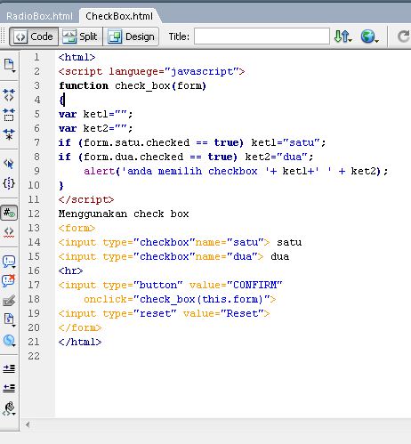Click the Collapse Selection icon

(x=9, y=115)
